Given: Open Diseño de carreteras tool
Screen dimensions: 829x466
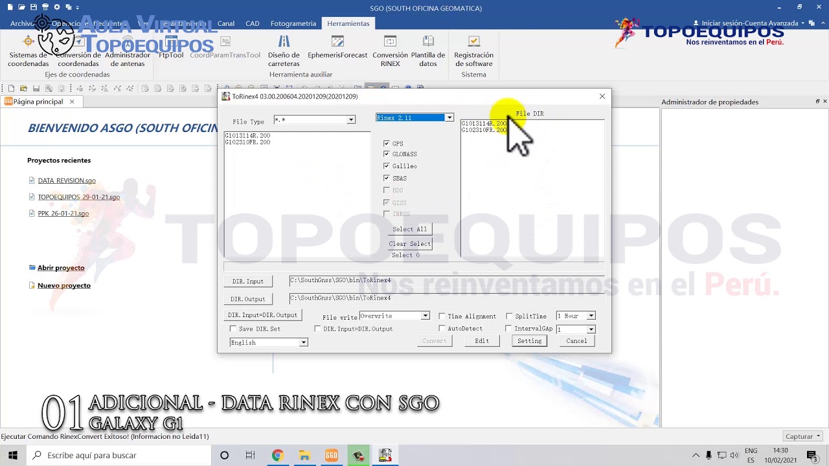Looking at the screenshot, I should [284, 50].
